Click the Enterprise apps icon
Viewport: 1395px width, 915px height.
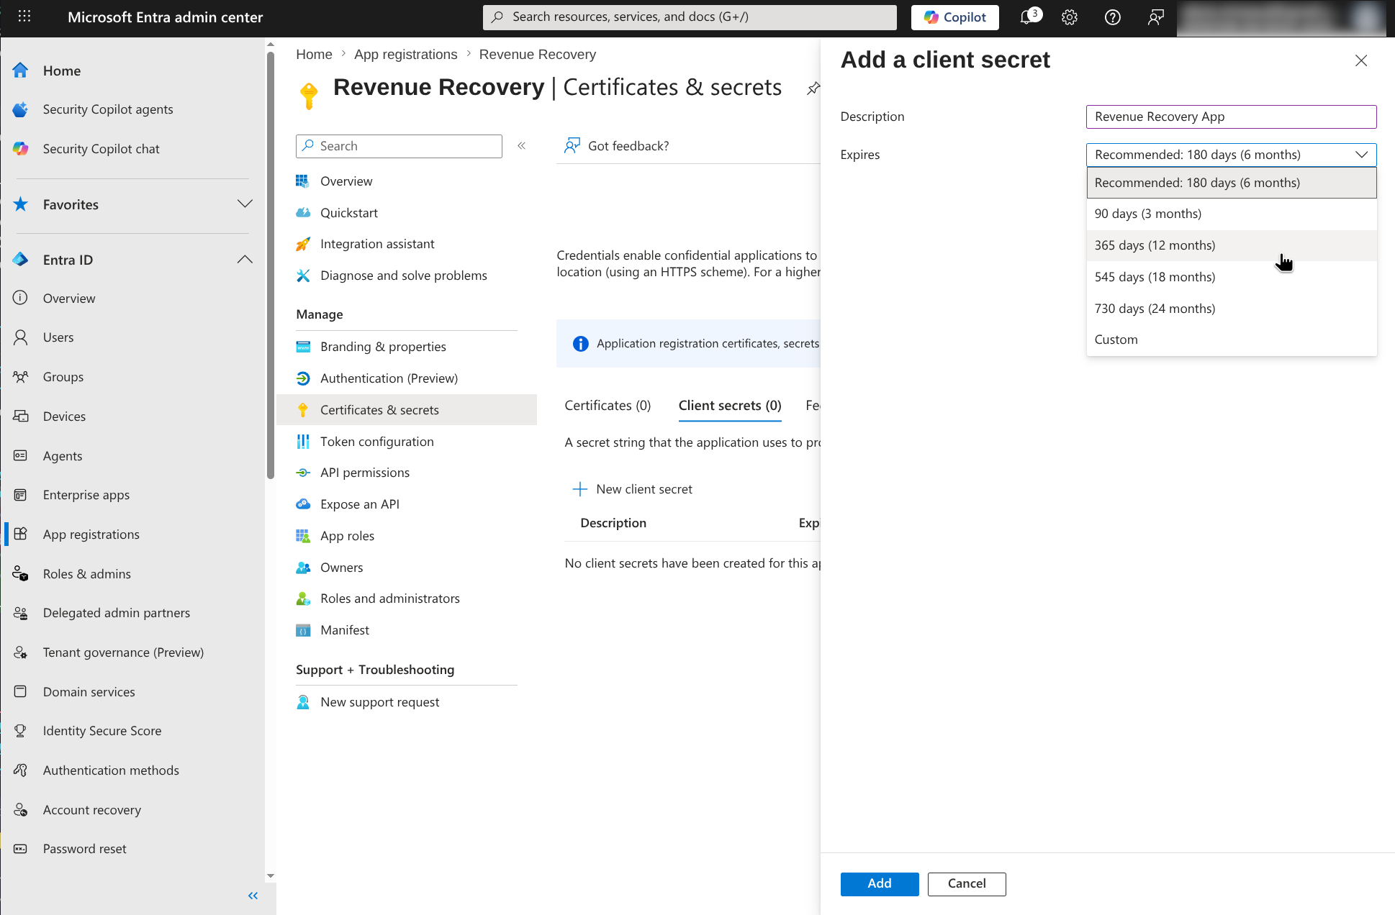click(x=20, y=495)
